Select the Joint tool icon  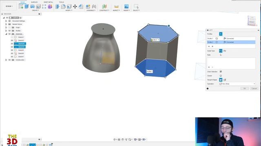pos(94,6)
